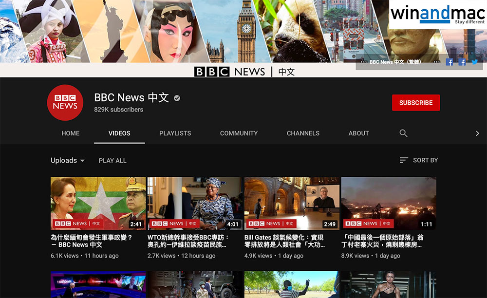Click the Play All link
This screenshot has width=487, height=298.
(112, 160)
